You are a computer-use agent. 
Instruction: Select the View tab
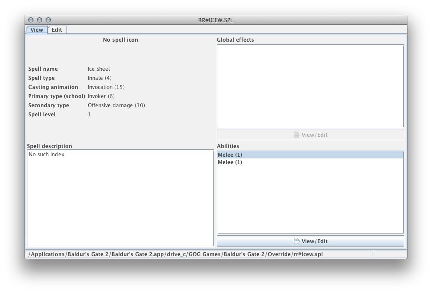[x=37, y=30]
